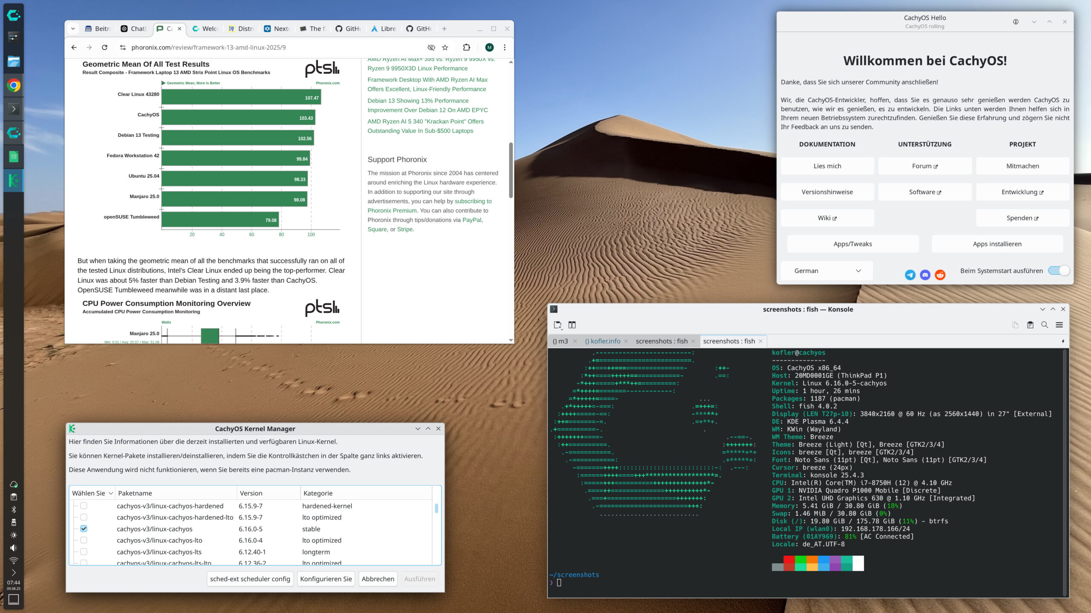The height and width of the screenshot is (613, 1091).
Task: Check linux-cachyos-hardened kernel checkbox
Action: [84, 506]
